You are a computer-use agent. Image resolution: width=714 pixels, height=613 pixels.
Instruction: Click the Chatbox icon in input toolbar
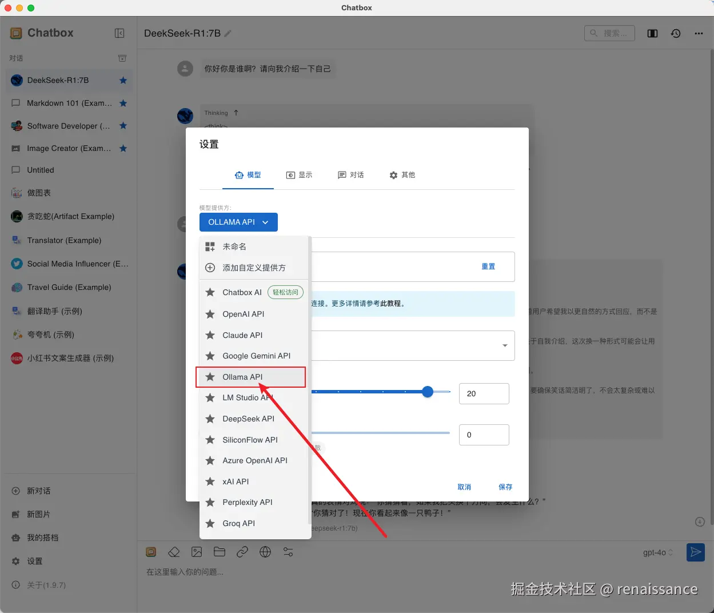point(151,552)
